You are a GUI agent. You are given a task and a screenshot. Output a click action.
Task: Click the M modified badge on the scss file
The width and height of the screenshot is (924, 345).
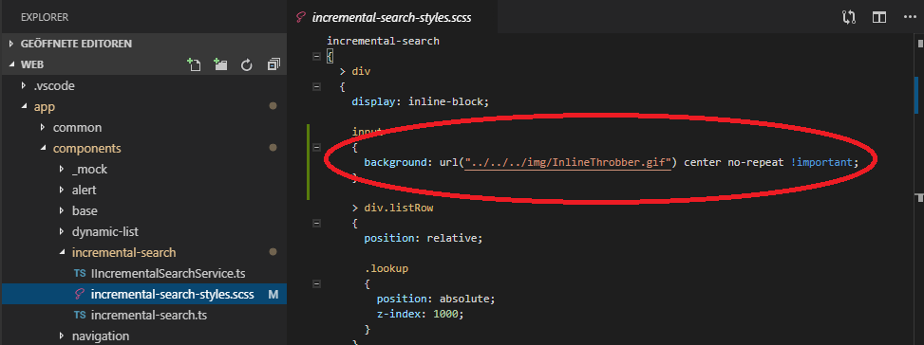click(x=273, y=295)
